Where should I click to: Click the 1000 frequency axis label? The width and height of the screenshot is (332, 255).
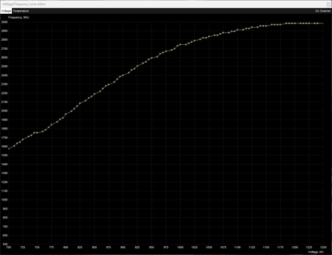point(4,200)
